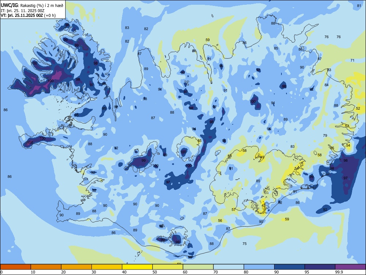Click the 80–90% light blue legend swatch
The image size is (366, 275).
click(x=259, y=267)
